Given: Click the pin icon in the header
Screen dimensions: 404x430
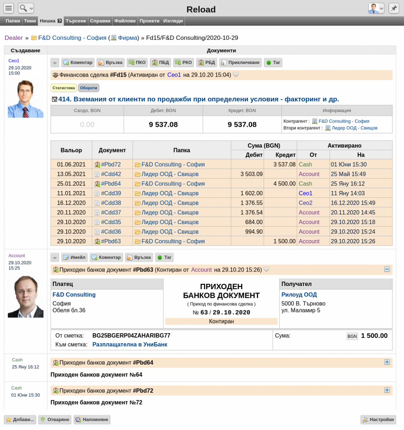Looking at the screenshot, I should (394, 8).
